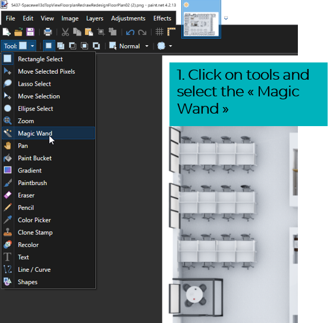Viewport: 330px width, 323px height.
Task: Open a file with the folder icon
Action: (x=18, y=32)
